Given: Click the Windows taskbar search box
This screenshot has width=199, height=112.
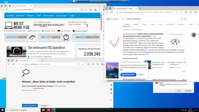Looking at the screenshot, I should [x=23, y=110].
